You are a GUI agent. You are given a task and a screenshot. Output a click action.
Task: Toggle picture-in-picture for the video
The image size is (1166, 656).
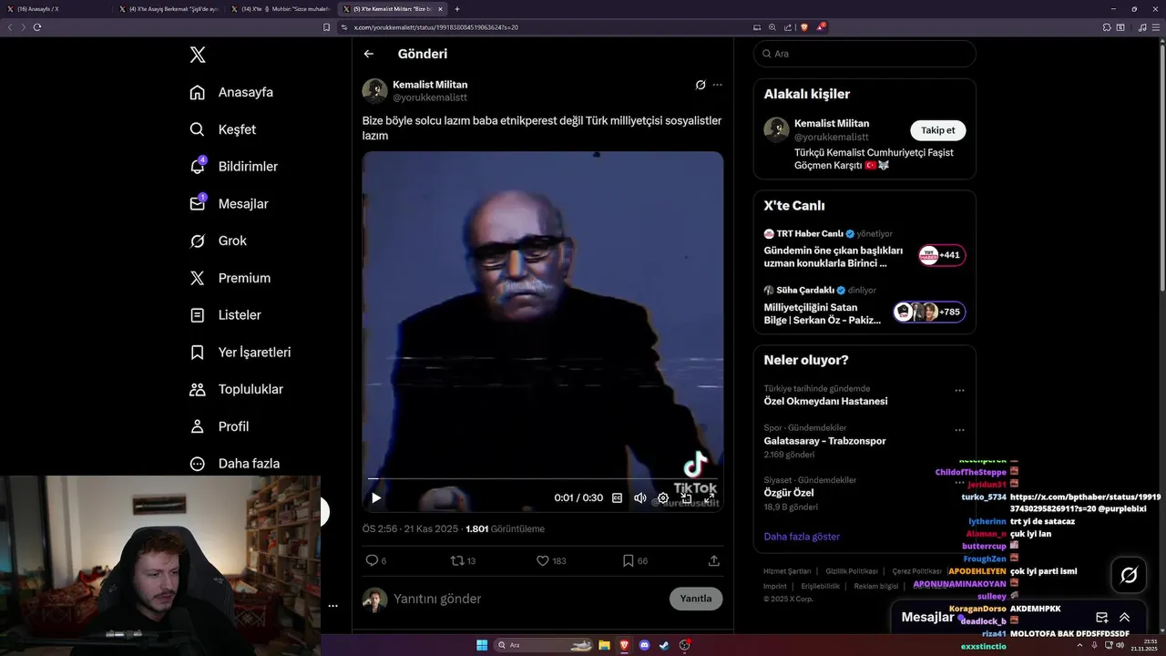click(687, 497)
